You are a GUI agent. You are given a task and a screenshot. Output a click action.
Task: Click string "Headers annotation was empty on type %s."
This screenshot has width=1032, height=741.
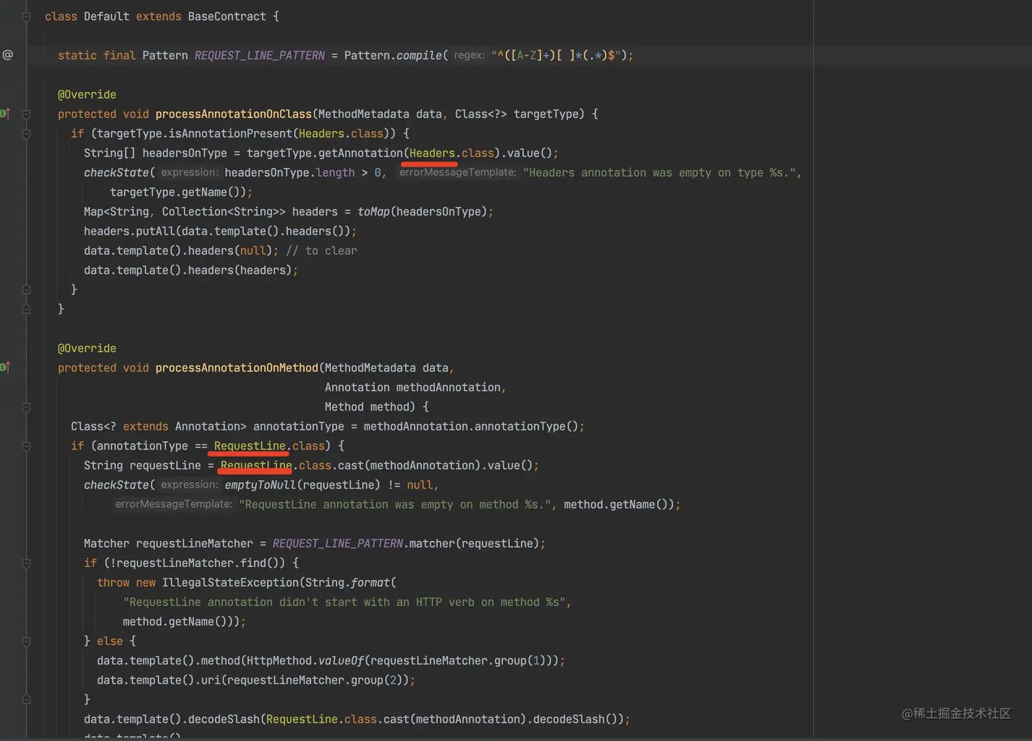coord(659,173)
